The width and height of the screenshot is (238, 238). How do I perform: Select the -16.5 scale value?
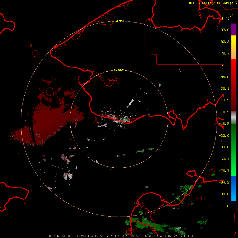[224, 124]
